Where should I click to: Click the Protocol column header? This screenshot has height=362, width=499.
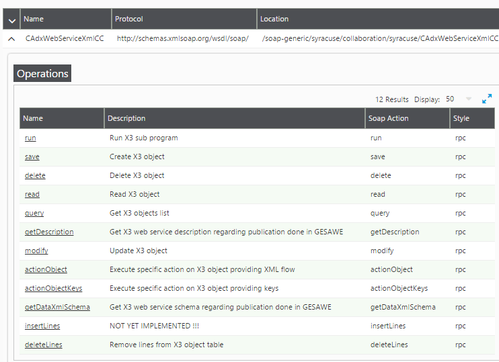[x=184, y=19]
